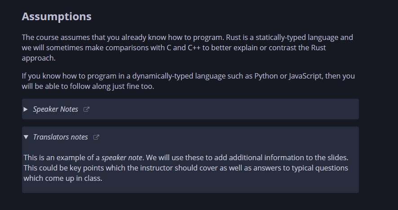This screenshot has height=210, width=398.
Task: Click the word "JavaScript" in the second paragraph
Action: (305, 76)
